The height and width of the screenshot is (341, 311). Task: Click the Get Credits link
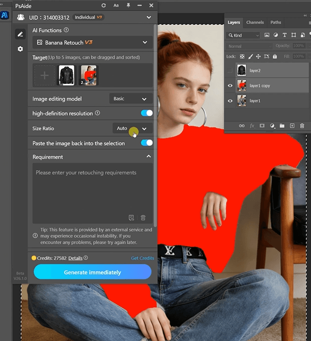click(x=142, y=258)
